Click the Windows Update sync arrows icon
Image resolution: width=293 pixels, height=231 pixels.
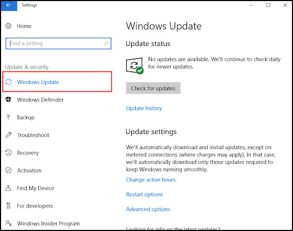pos(9,82)
